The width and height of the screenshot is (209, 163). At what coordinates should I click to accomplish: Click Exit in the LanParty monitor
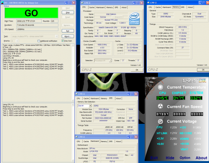click(154, 158)
